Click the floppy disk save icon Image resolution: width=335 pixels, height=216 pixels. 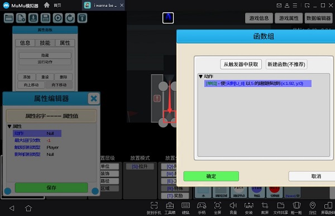(45, 18)
